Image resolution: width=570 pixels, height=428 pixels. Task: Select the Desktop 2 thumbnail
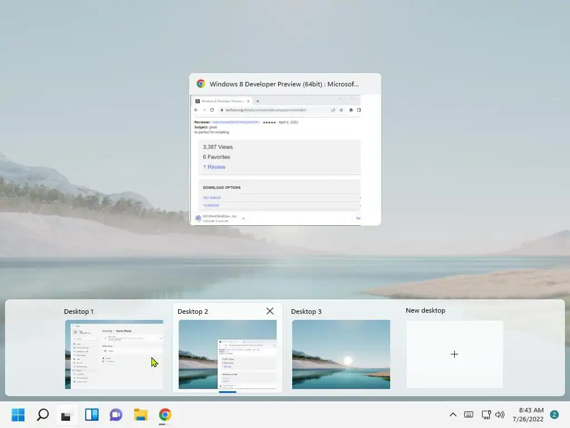(228, 354)
